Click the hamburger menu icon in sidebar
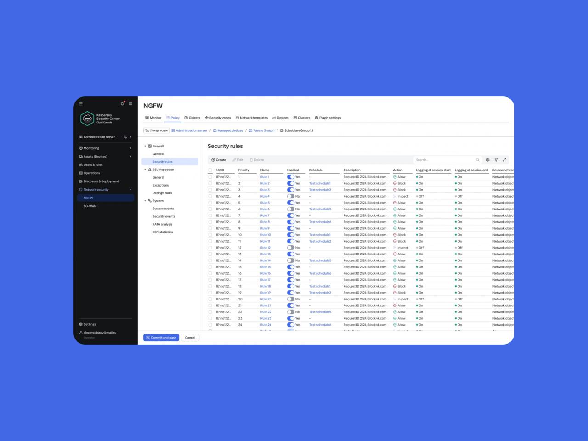588x441 pixels. (x=81, y=104)
